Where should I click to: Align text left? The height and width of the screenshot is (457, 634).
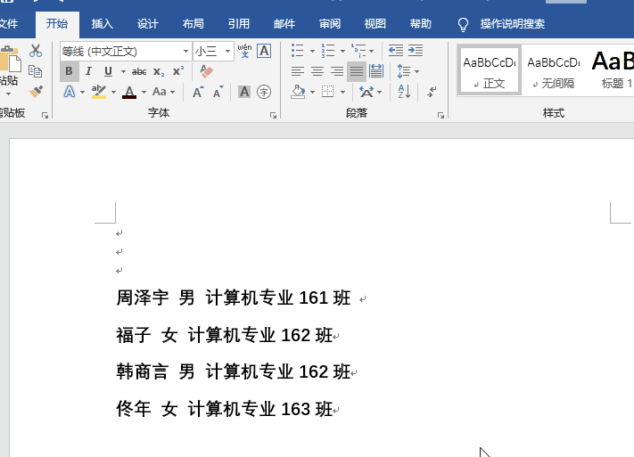pos(298,71)
